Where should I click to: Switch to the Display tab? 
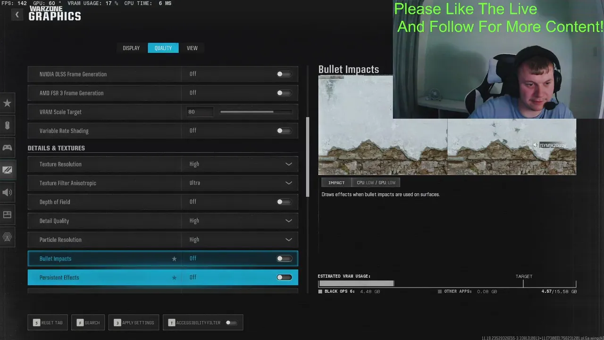tap(131, 48)
